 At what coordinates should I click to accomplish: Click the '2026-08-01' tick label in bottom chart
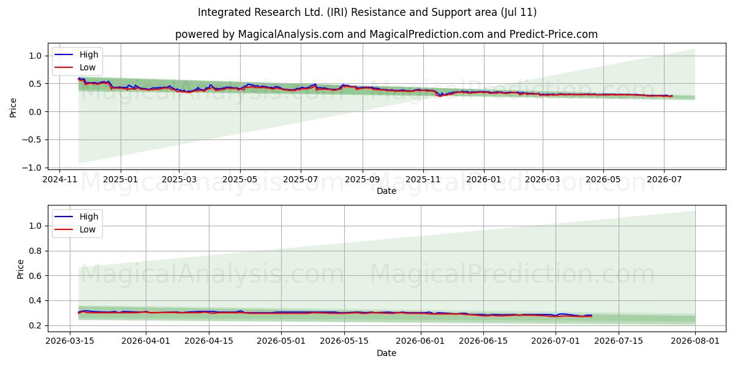[x=695, y=342]
